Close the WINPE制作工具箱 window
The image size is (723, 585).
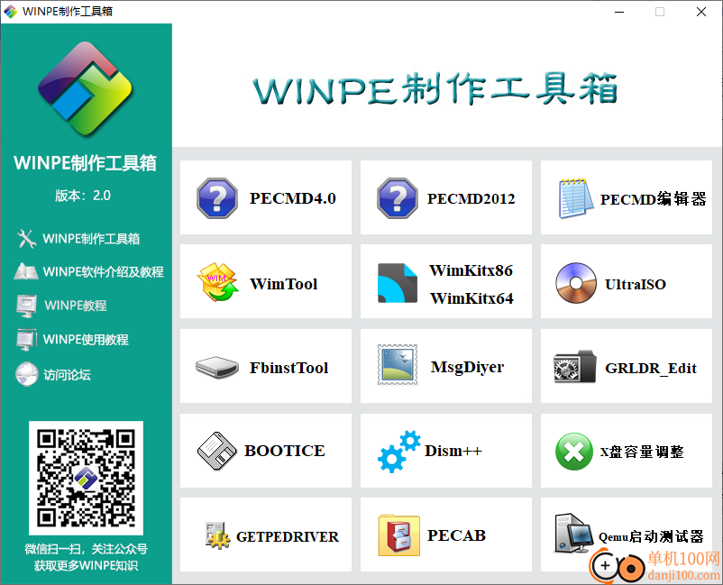700,12
